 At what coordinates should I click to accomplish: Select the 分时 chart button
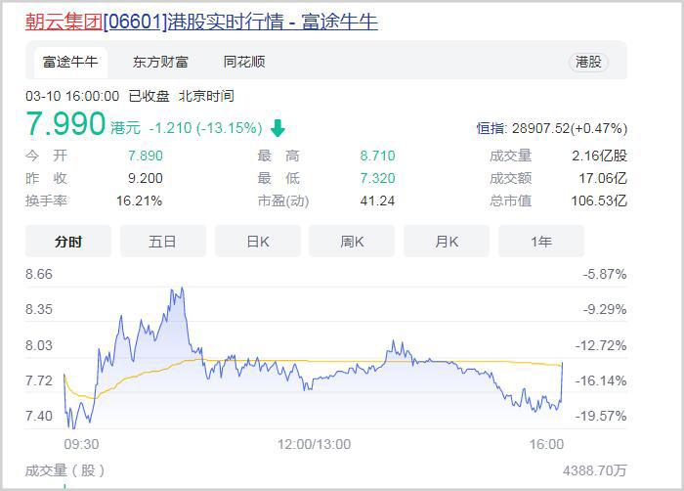click(x=68, y=242)
